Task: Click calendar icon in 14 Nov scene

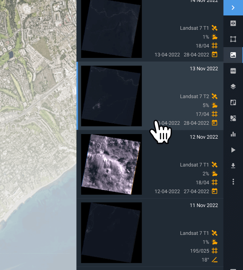Action: [x=214, y=54]
